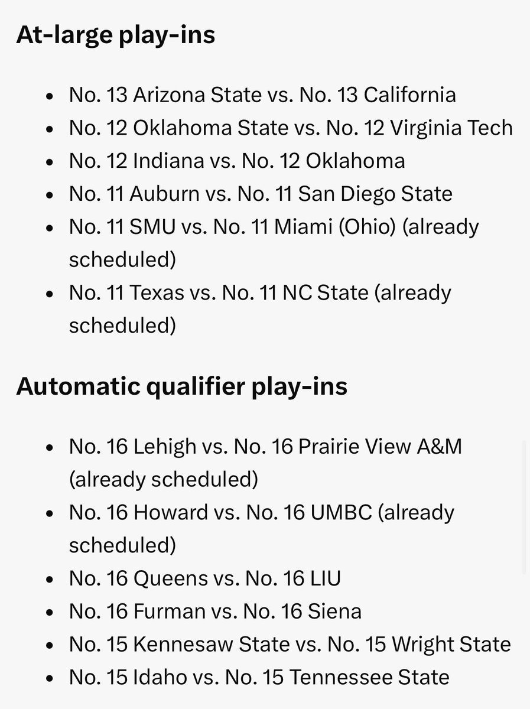530x709 pixels.
Task: Click the Auburn vs. San Diego State entry
Action: point(261,193)
